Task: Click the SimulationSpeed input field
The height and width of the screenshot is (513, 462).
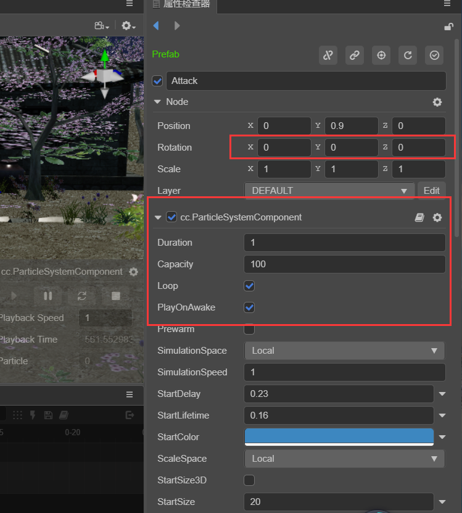Action: (345, 372)
